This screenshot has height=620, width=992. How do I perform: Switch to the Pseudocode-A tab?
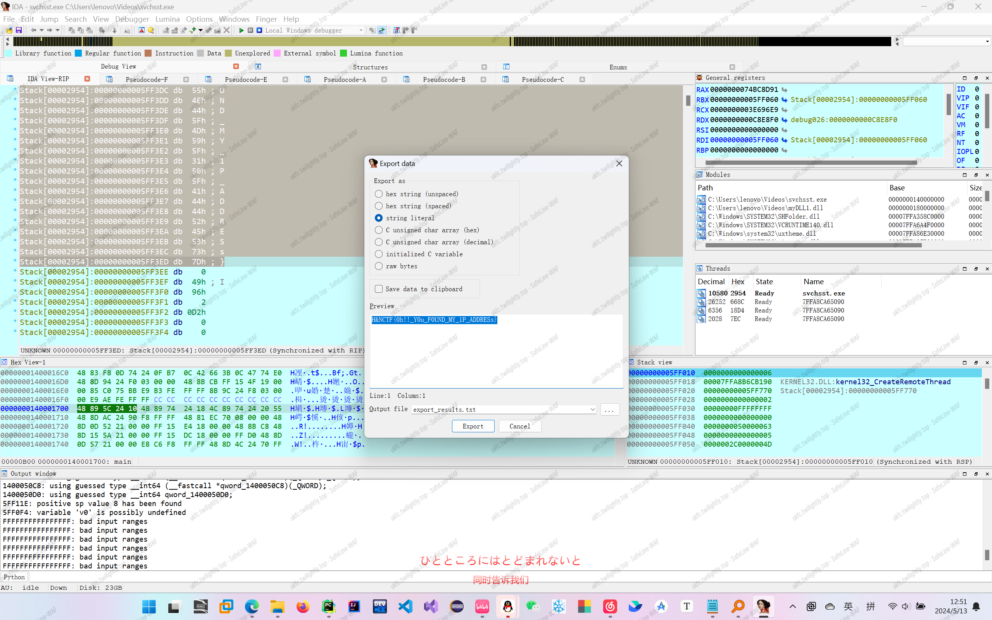click(x=344, y=79)
